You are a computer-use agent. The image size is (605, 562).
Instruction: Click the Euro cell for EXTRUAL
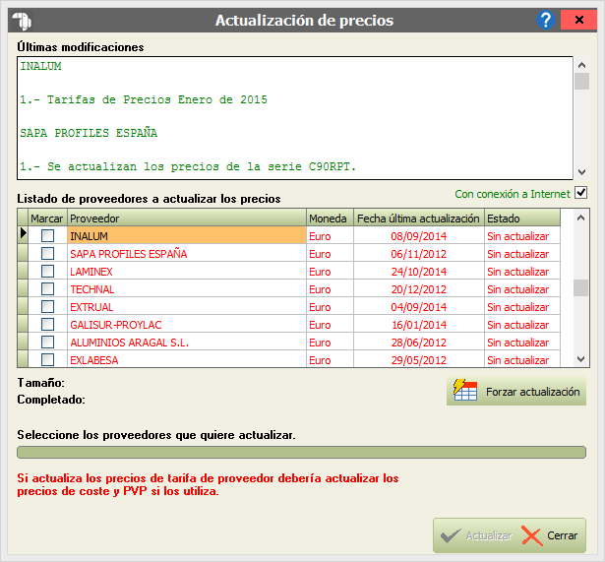coord(330,307)
